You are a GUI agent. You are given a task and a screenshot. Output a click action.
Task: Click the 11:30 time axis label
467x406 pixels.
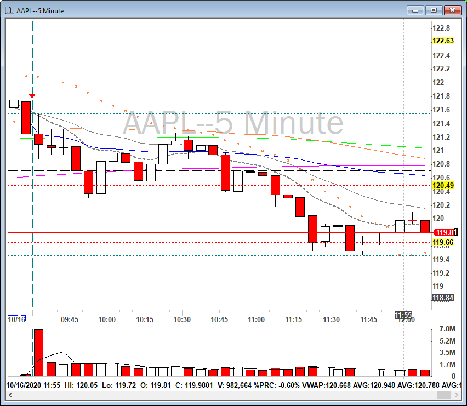pos(331,319)
